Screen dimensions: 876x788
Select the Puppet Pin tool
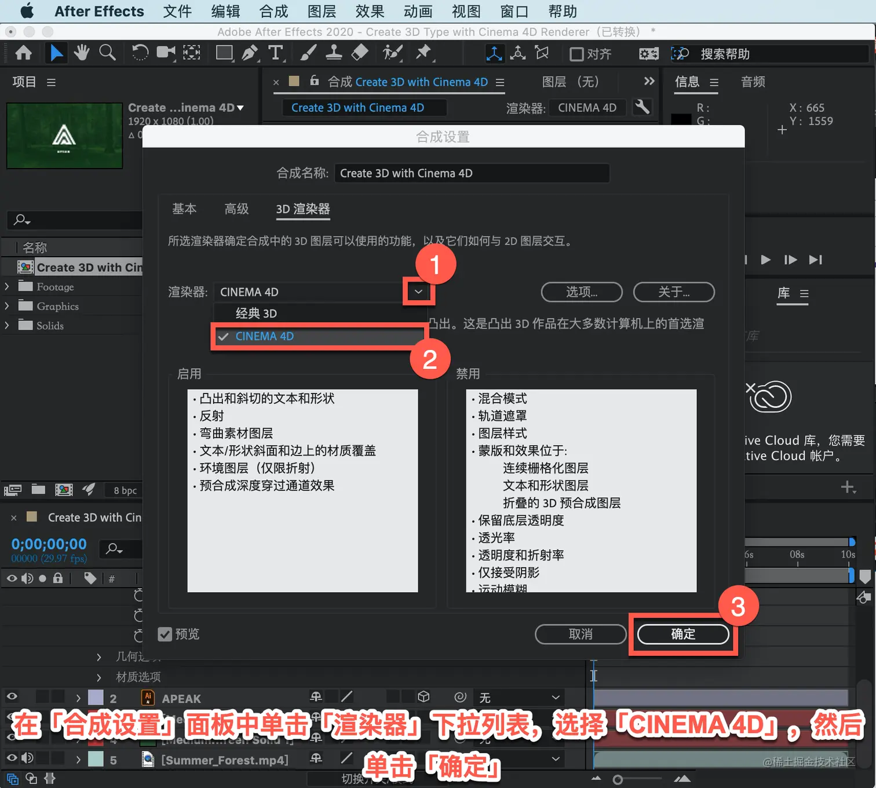coord(424,53)
